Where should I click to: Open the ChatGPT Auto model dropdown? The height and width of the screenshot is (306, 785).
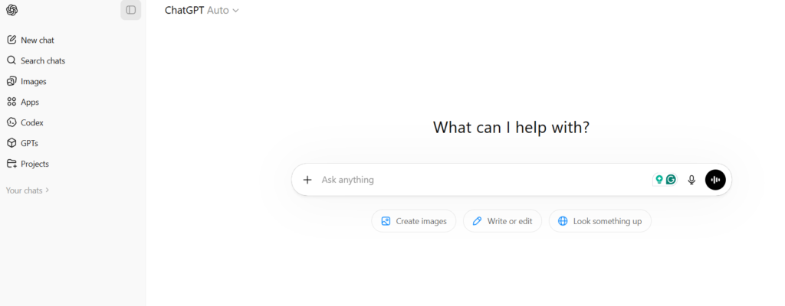[202, 11]
